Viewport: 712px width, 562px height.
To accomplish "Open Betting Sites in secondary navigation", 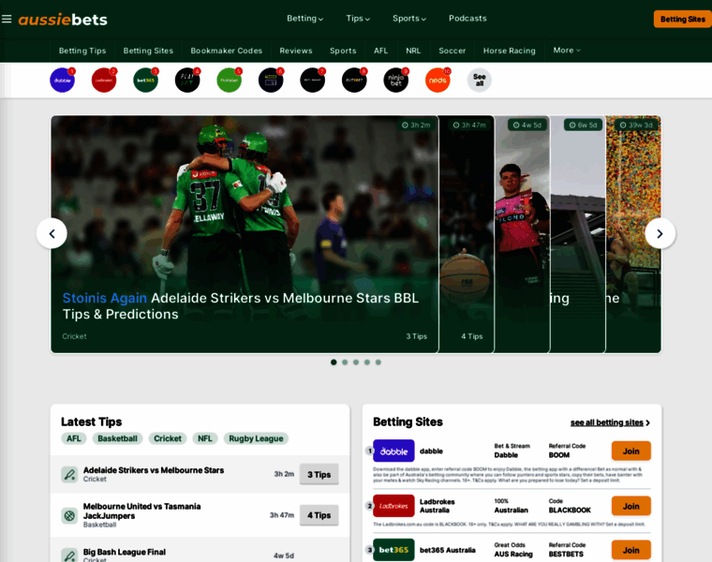I will (x=148, y=51).
